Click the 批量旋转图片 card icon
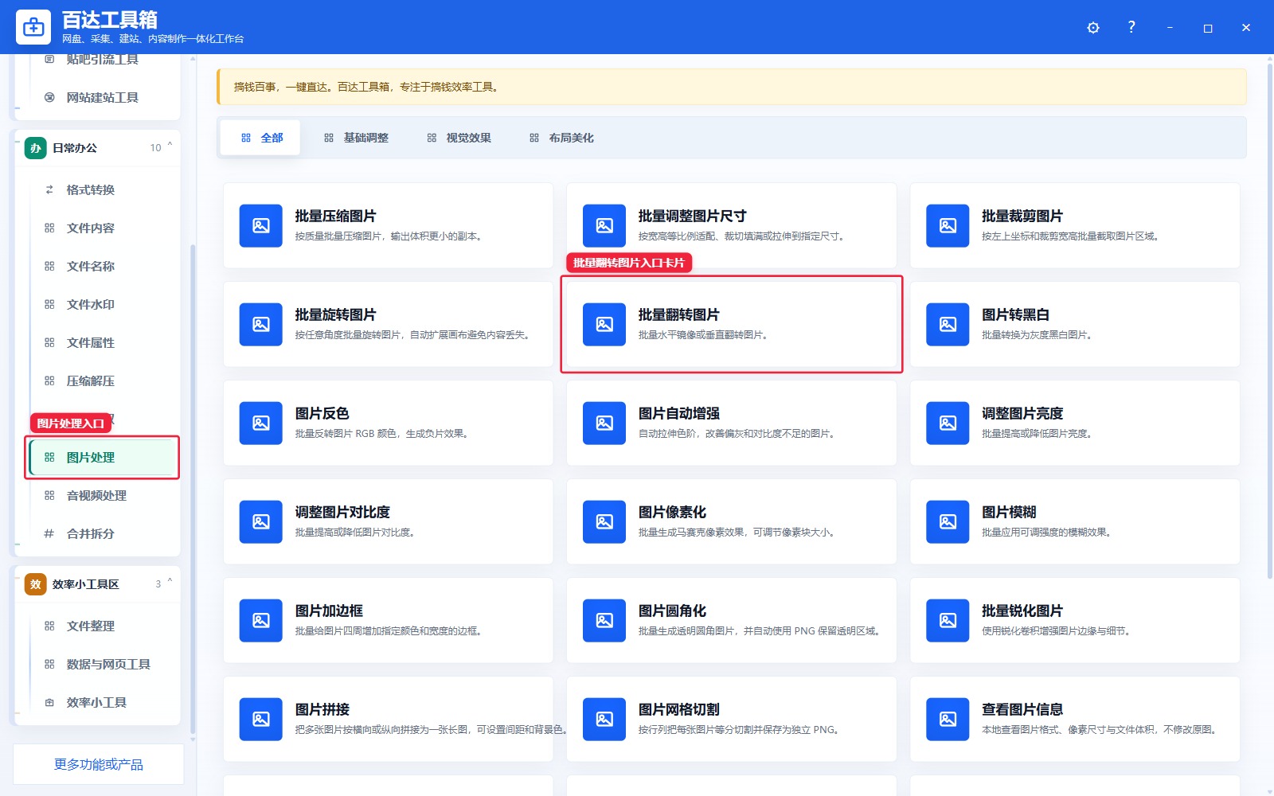Screen dimensions: 1274x796 [260, 325]
